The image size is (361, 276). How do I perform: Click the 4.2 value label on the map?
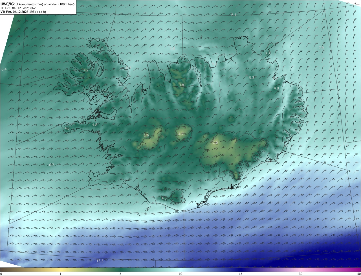click(86, 70)
